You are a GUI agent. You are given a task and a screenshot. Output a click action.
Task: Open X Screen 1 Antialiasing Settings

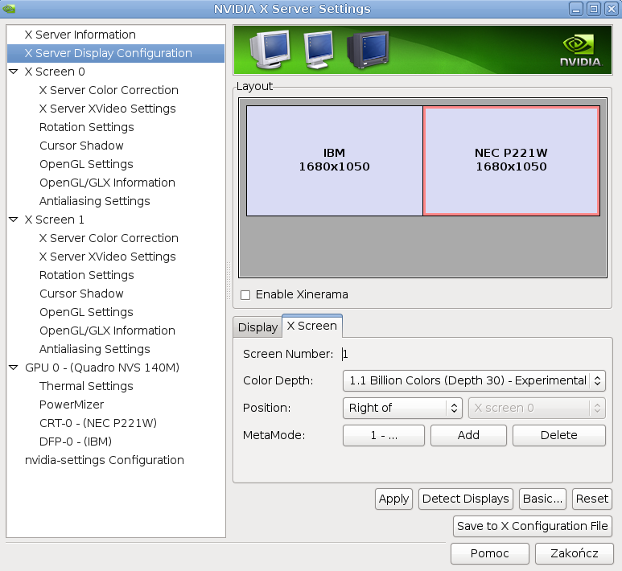pos(94,349)
